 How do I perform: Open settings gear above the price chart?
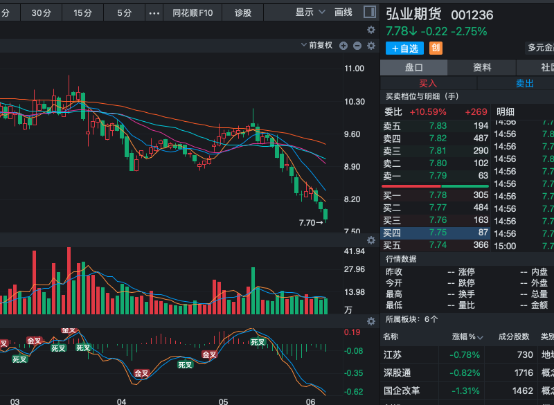371,30
